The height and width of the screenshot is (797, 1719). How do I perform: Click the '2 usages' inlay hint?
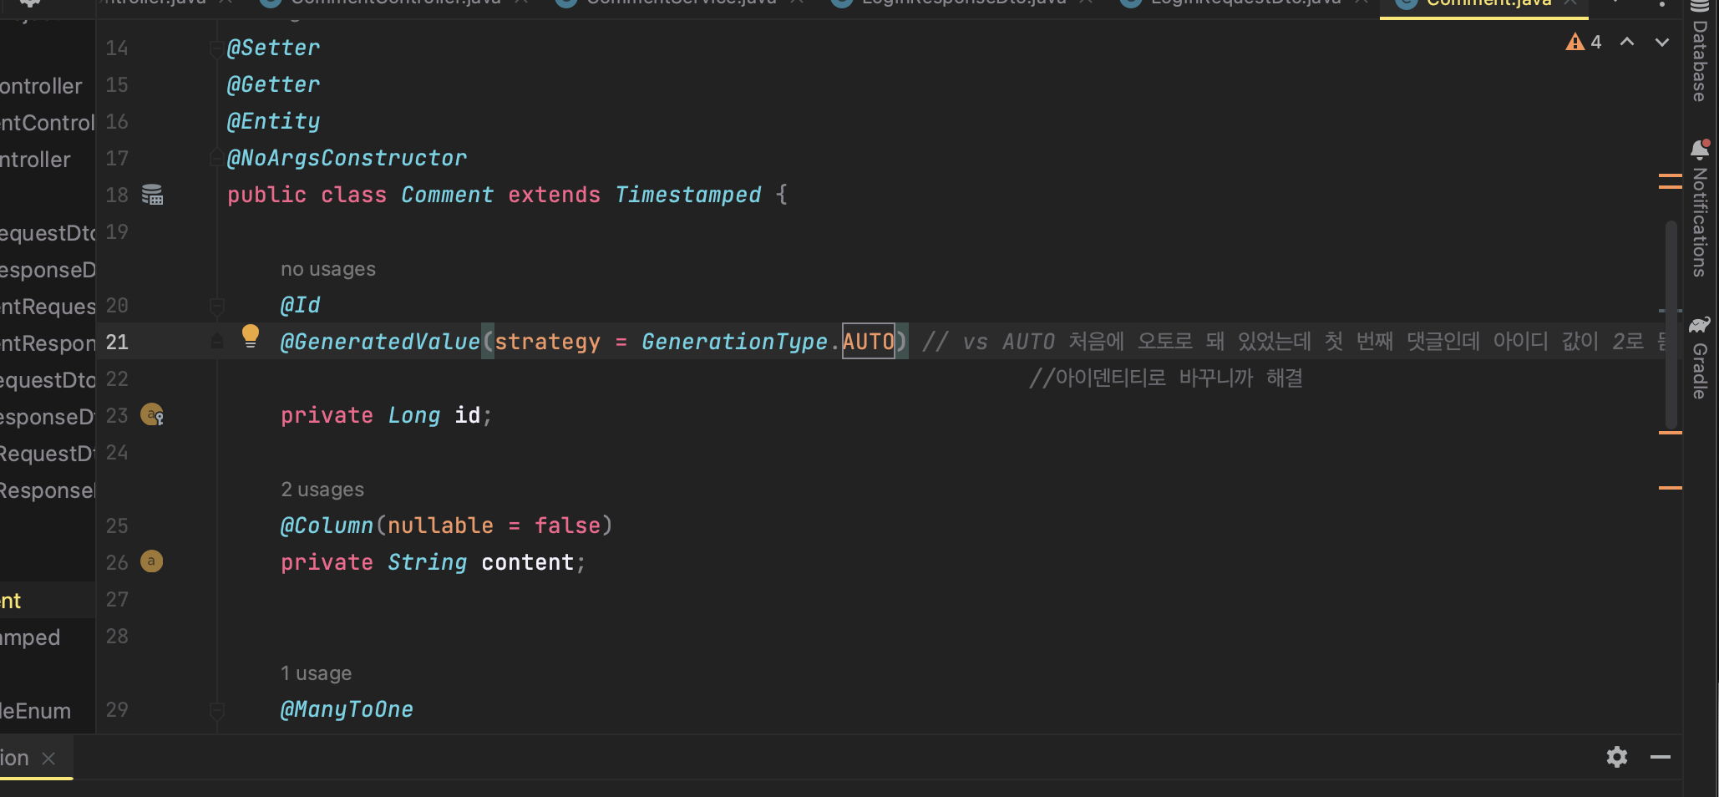click(322, 490)
